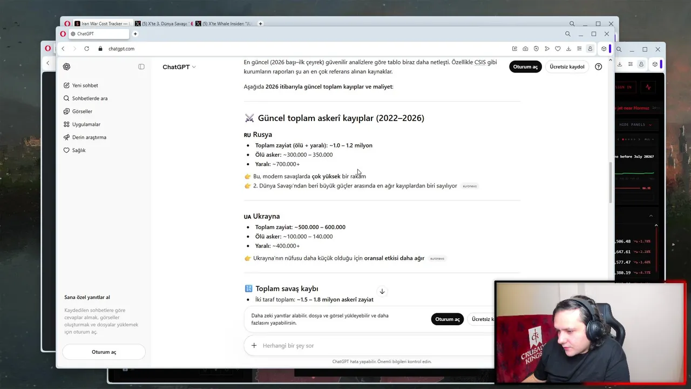Reload the chatgpt.com page
Image resolution: width=691 pixels, height=389 pixels.
point(86,49)
